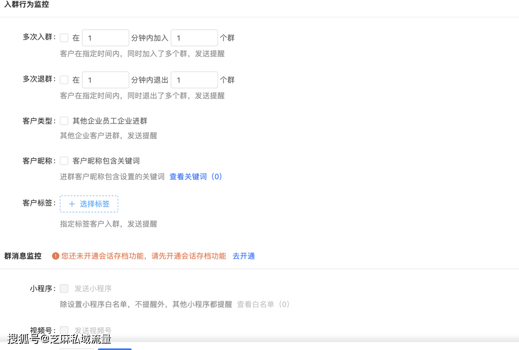Click the blue button at the bottom
The image size is (519, 350).
(x=114, y=348)
